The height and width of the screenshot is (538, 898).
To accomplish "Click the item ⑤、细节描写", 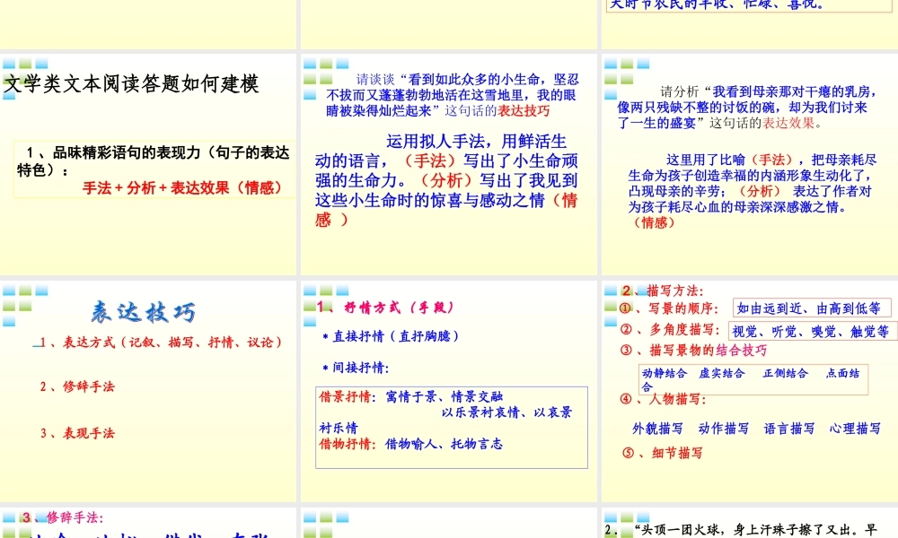I will tap(662, 454).
